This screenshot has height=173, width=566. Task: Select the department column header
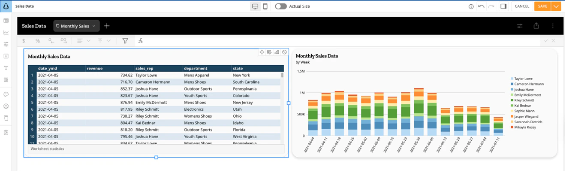[207, 68]
